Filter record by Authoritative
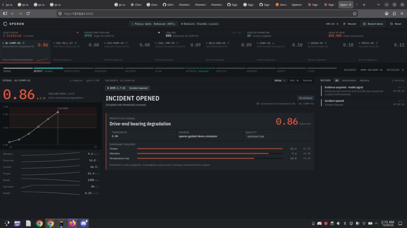Screen dimensions: 407x228 pyautogui.click(x=349, y=81)
